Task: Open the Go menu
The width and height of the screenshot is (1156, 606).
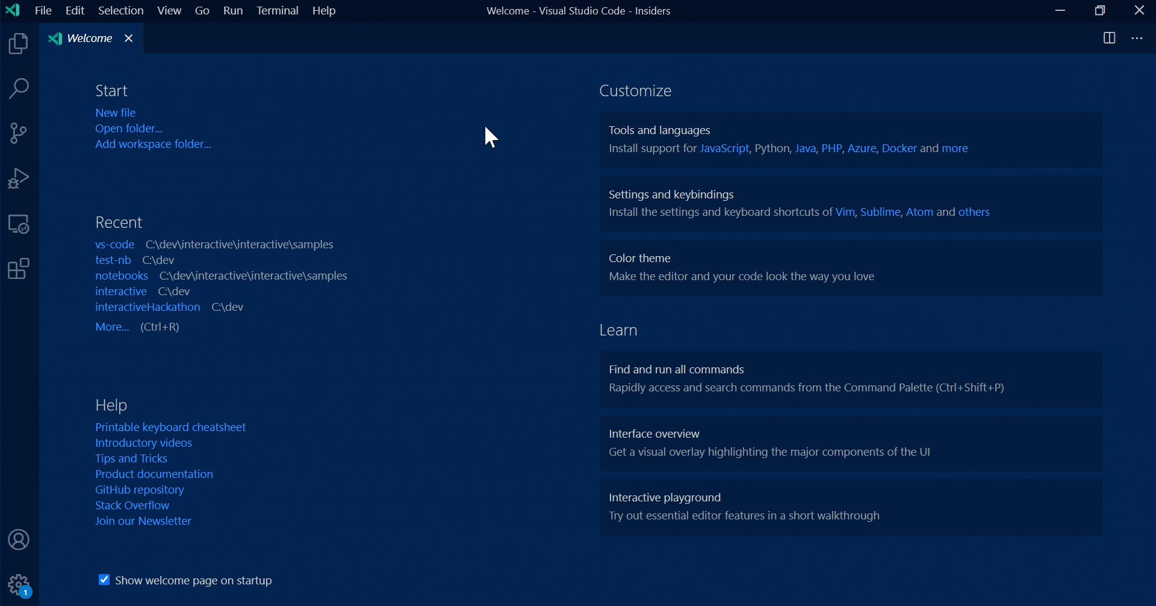Action: 202,11
